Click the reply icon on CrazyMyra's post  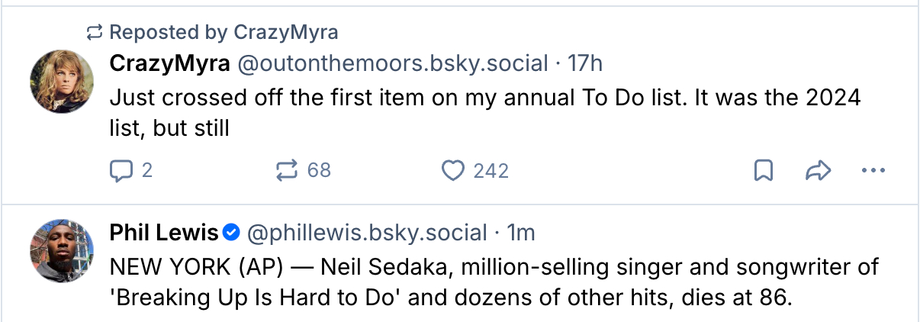[x=121, y=170]
